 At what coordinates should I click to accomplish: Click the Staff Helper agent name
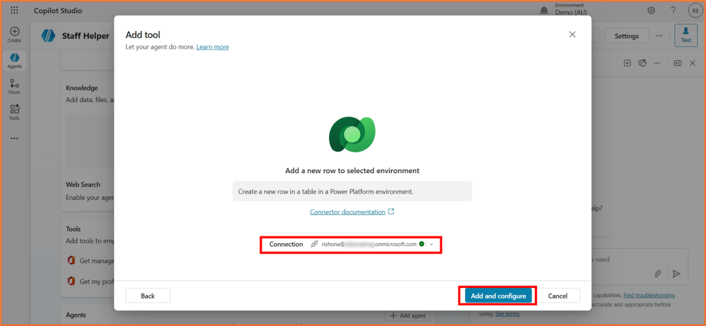(86, 36)
